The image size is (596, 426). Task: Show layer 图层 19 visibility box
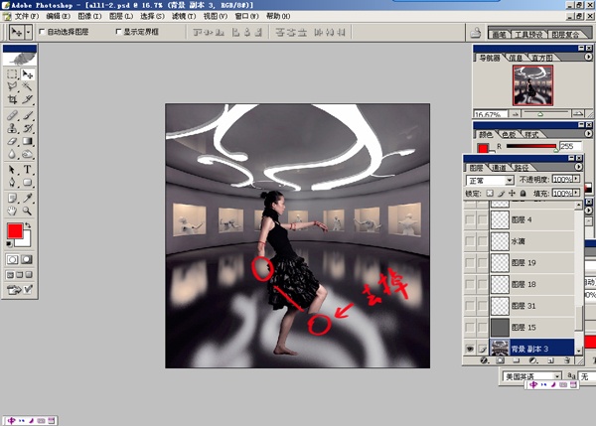[x=470, y=262]
